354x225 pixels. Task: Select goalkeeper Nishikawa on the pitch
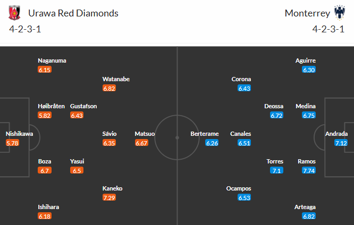point(19,134)
